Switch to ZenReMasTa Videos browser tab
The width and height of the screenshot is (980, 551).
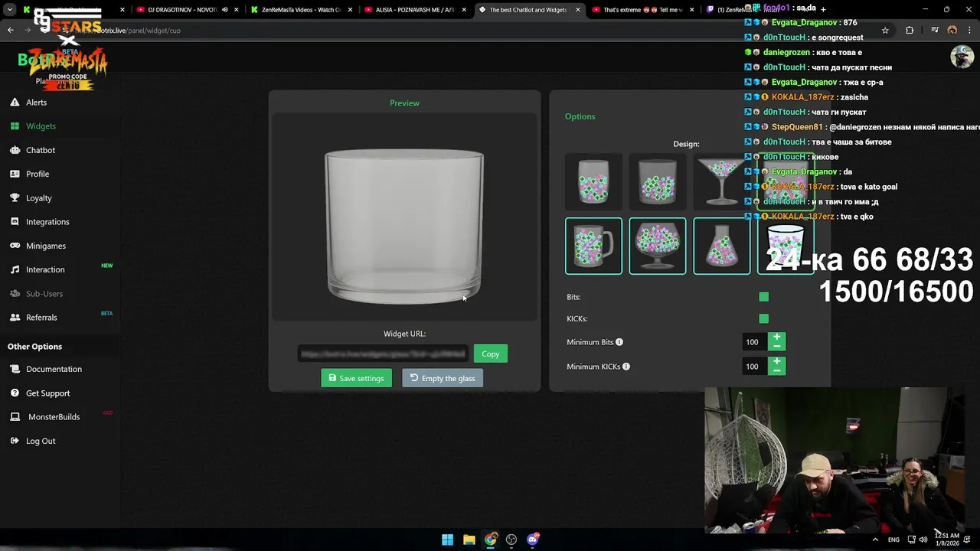pyautogui.click(x=302, y=10)
